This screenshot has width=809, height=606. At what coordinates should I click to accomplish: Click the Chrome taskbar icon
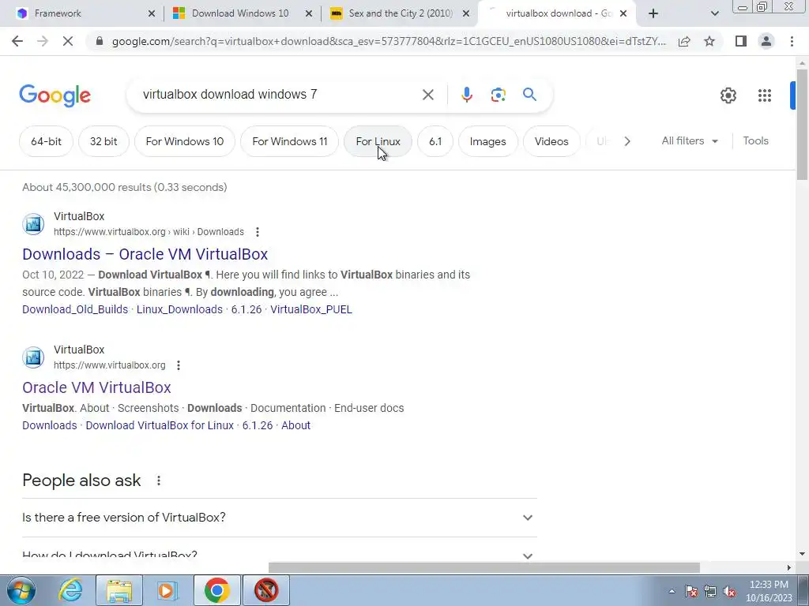pyautogui.click(x=216, y=590)
